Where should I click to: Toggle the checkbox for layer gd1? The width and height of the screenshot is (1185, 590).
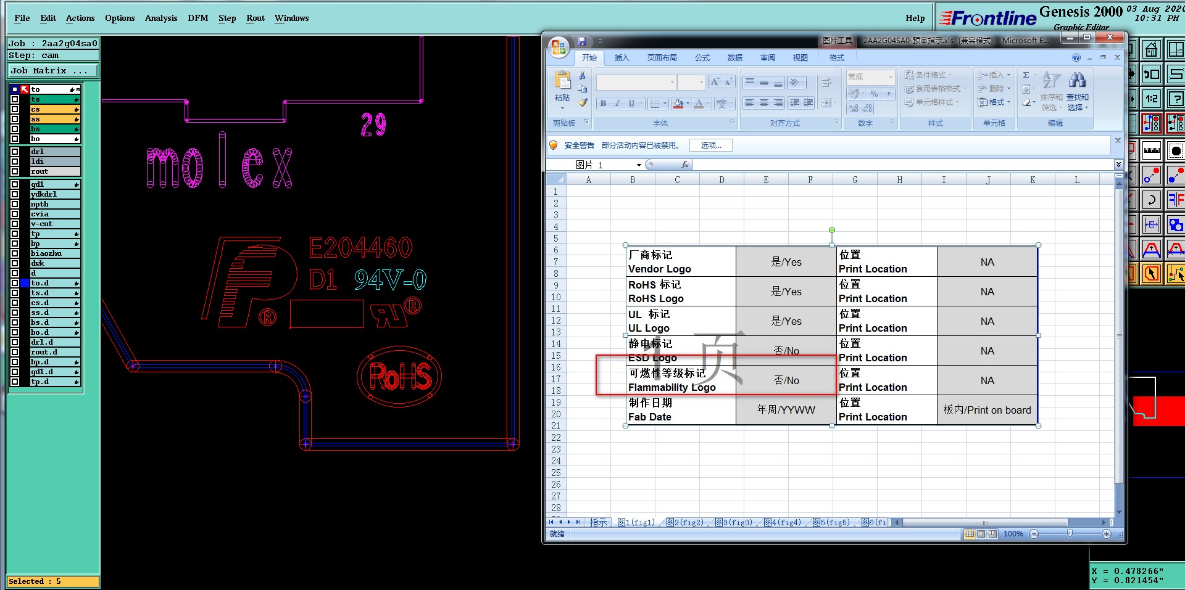[15, 184]
